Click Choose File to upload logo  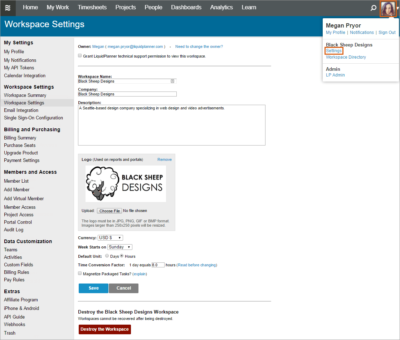click(109, 211)
